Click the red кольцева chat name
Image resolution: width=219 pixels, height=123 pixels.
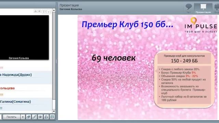click(7, 88)
